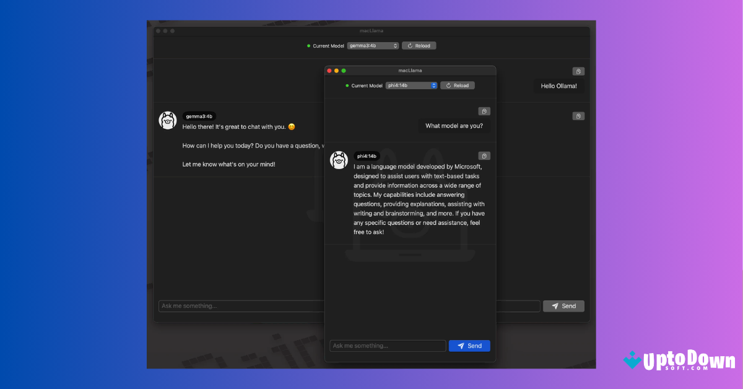Copy the "Hello Ollama!" message
This screenshot has height=389, width=743.
[x=578, y=71]
